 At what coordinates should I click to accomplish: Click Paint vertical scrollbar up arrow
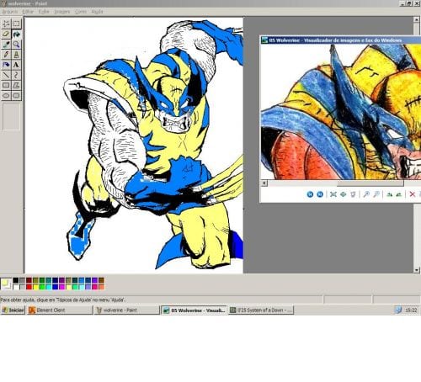tap(417, 19)
